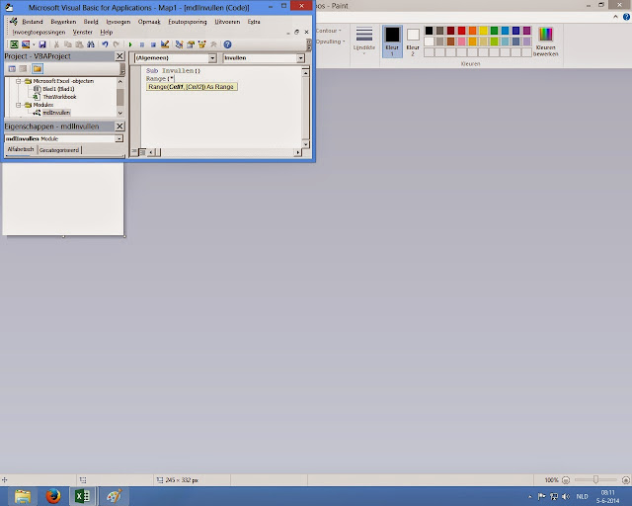Click the code window's vertical scrollbar down arrow

(x=305, y=144)
